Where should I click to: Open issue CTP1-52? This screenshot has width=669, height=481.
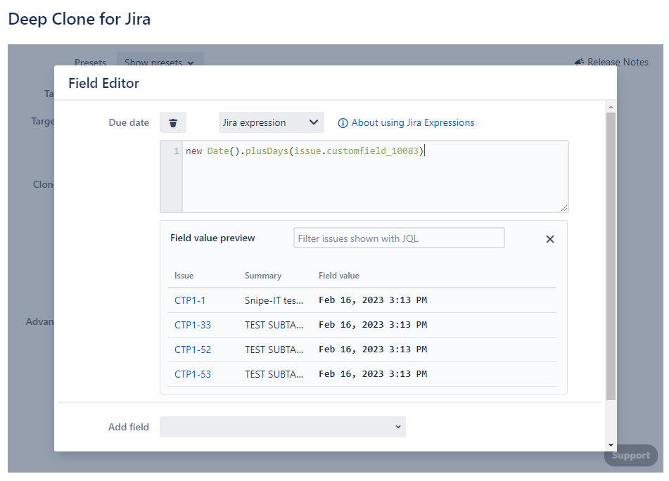(193, 349)
